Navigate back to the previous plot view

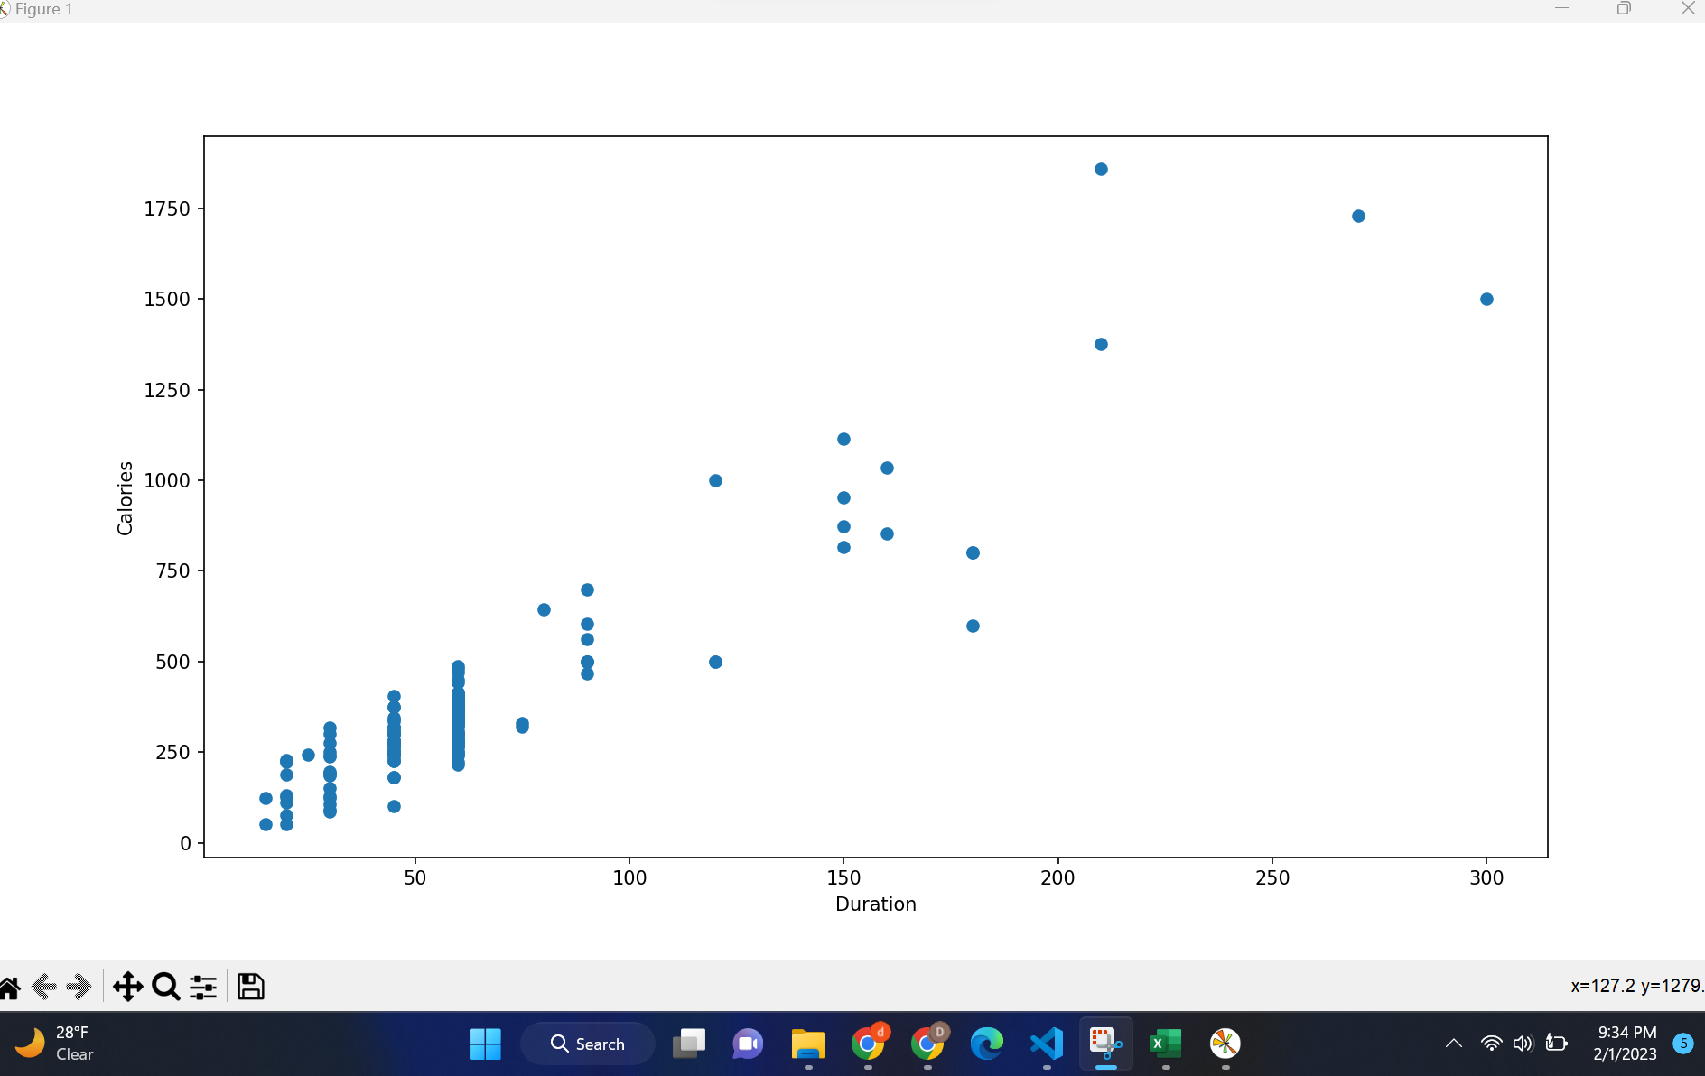pos(42,987)
